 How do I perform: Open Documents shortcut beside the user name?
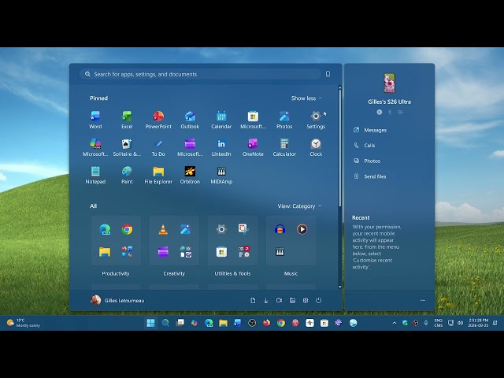click(253, 300)
